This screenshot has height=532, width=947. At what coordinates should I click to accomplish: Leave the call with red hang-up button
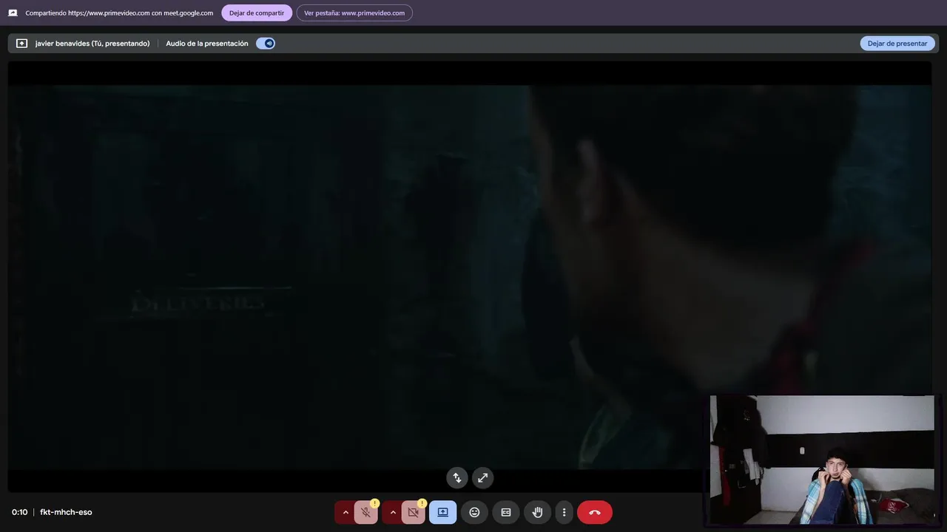[x=595, y=512]
